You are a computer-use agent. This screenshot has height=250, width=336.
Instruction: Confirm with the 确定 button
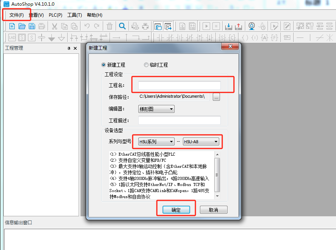click(176, 209)
